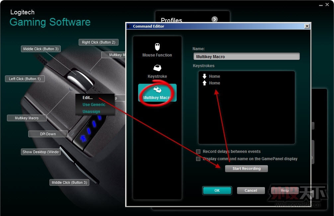
Task: Open Help in Command Editor
Action: click(x=285, y=190)
